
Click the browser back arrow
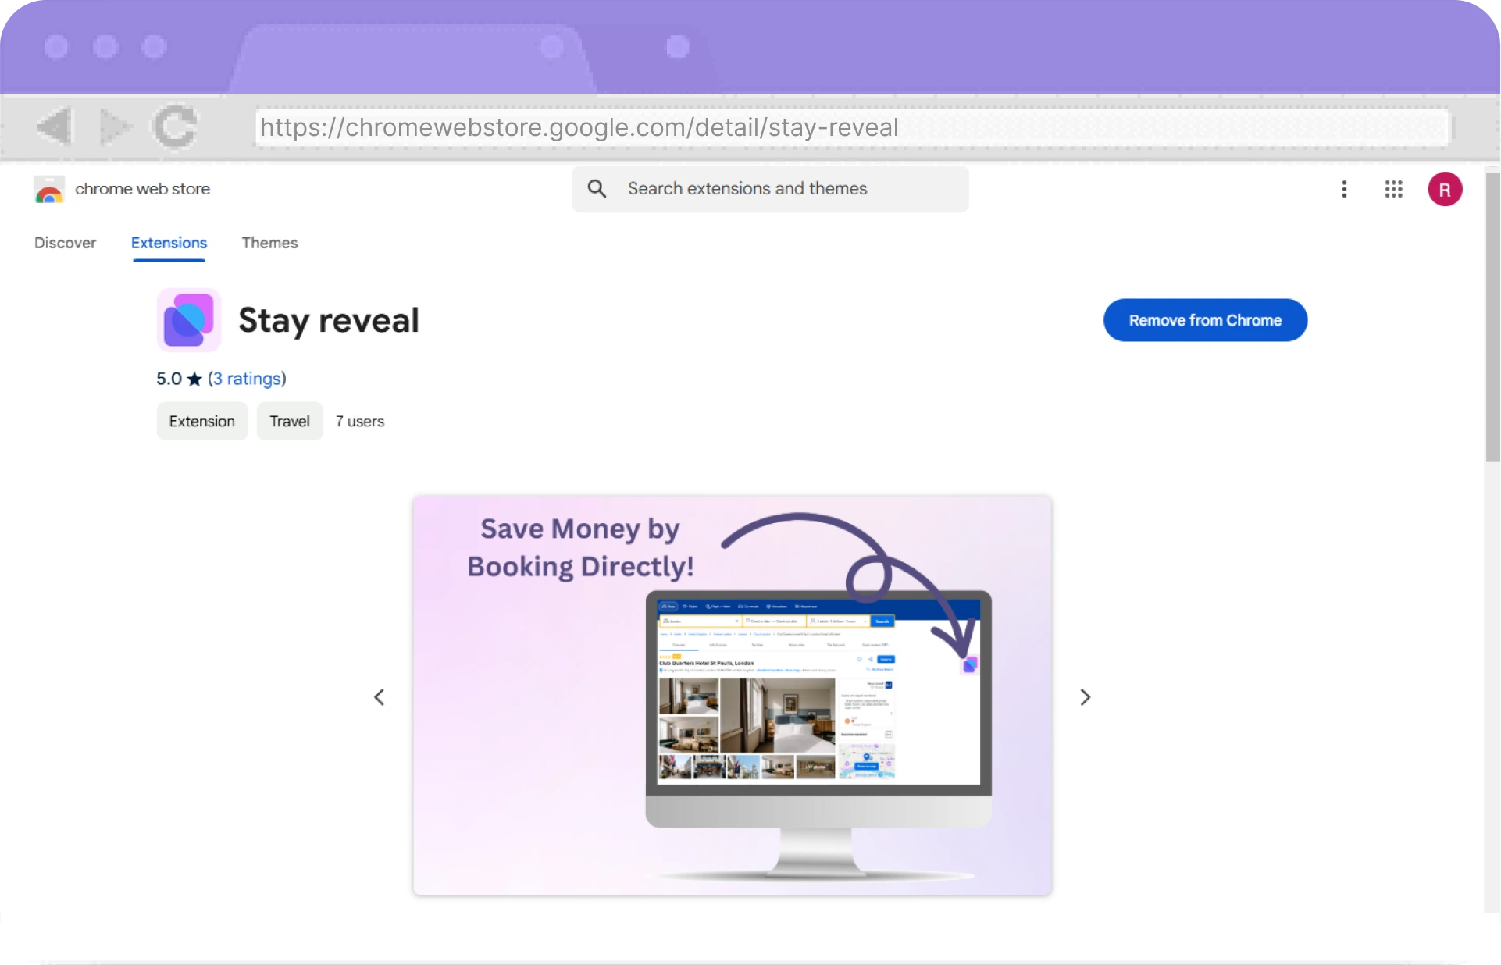click(55, 126)
